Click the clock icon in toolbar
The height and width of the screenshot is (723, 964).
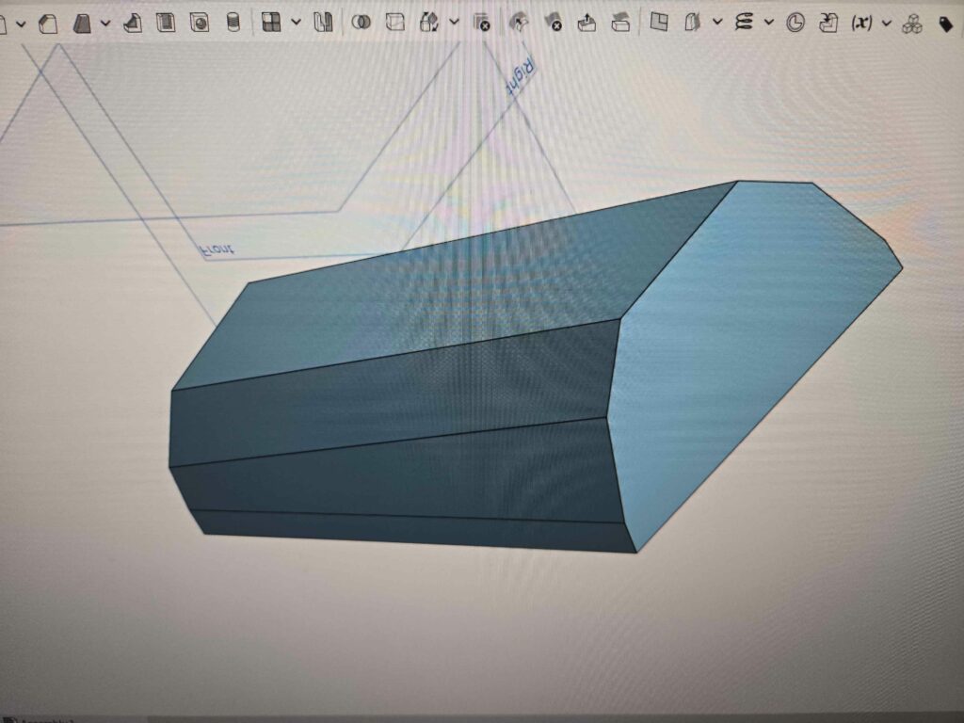(x=795, y=24)
